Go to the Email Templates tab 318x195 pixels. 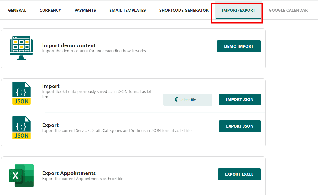point(128,10)
